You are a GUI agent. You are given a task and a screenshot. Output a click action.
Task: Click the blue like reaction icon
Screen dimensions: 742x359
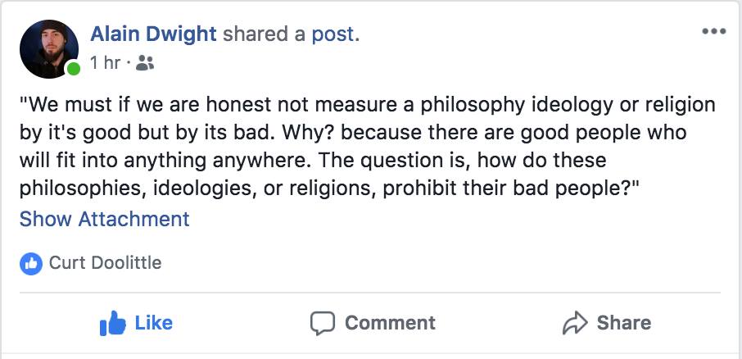click(30, 263)
